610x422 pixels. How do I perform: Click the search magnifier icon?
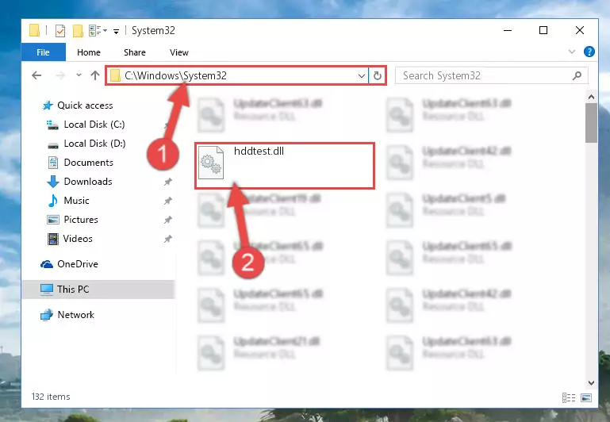coord(577,75)
